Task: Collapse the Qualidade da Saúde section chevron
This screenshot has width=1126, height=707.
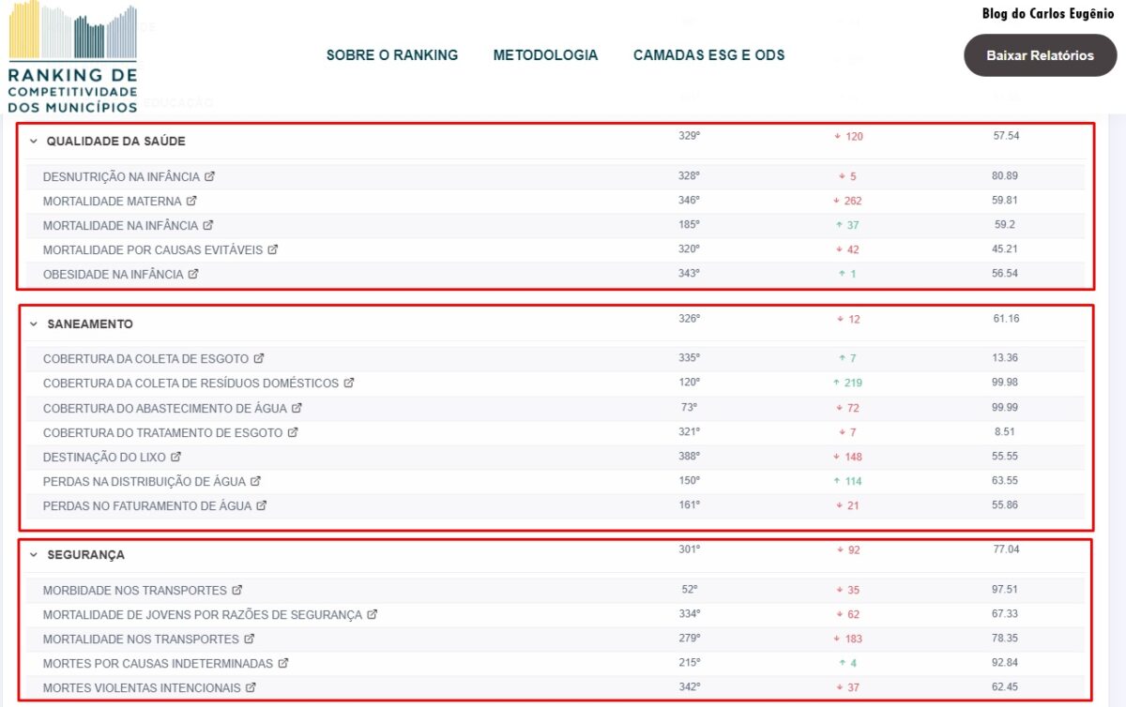Action: 34,142
